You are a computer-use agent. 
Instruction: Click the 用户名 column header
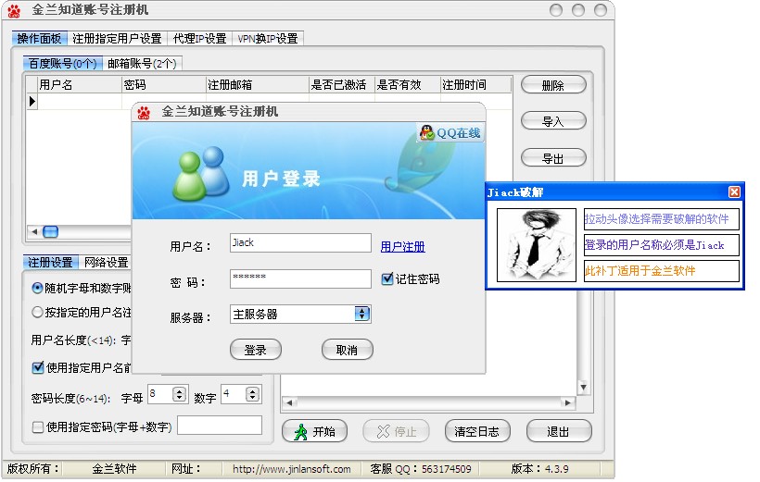pyautogui.click(x=80, y=85)
